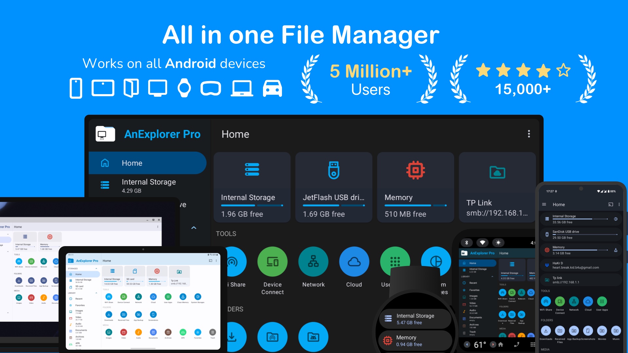This screenshot has width=628, height=353.
Task: Open the hamburger navigation drawer on the phone
Action: tap(544, 204)
